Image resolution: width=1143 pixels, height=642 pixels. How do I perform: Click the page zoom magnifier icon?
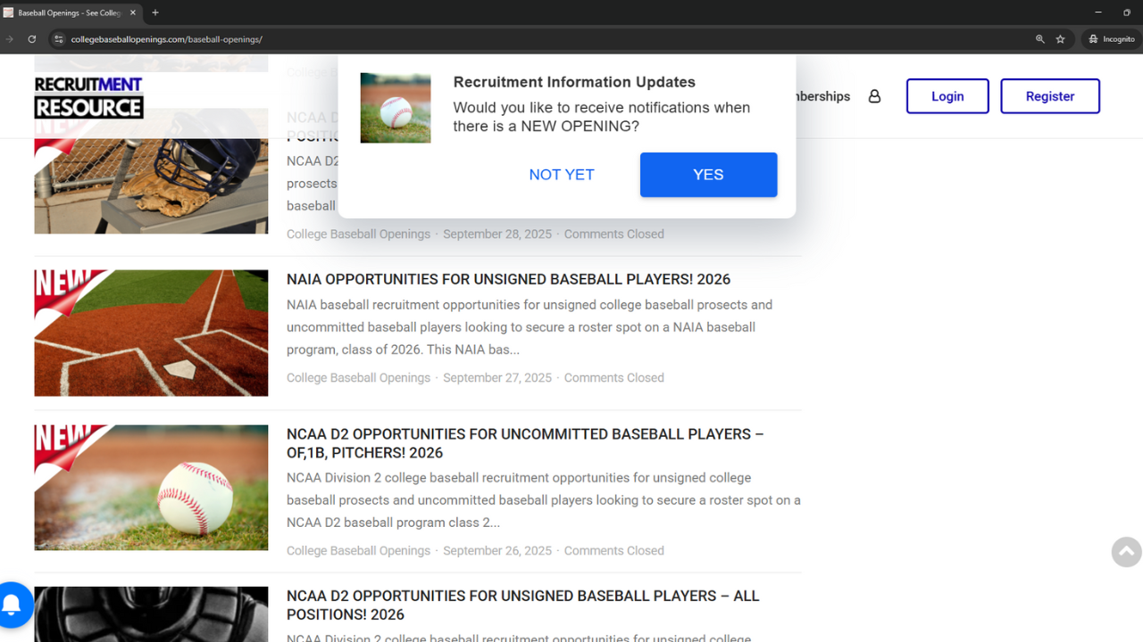(1039, 39)
